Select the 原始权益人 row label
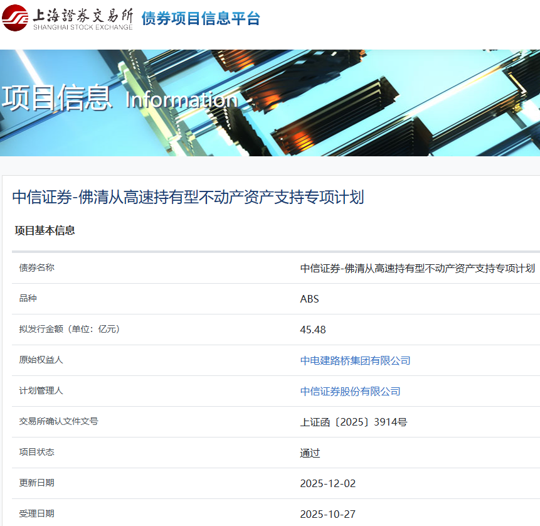540x526 pixels. [41, 360]
